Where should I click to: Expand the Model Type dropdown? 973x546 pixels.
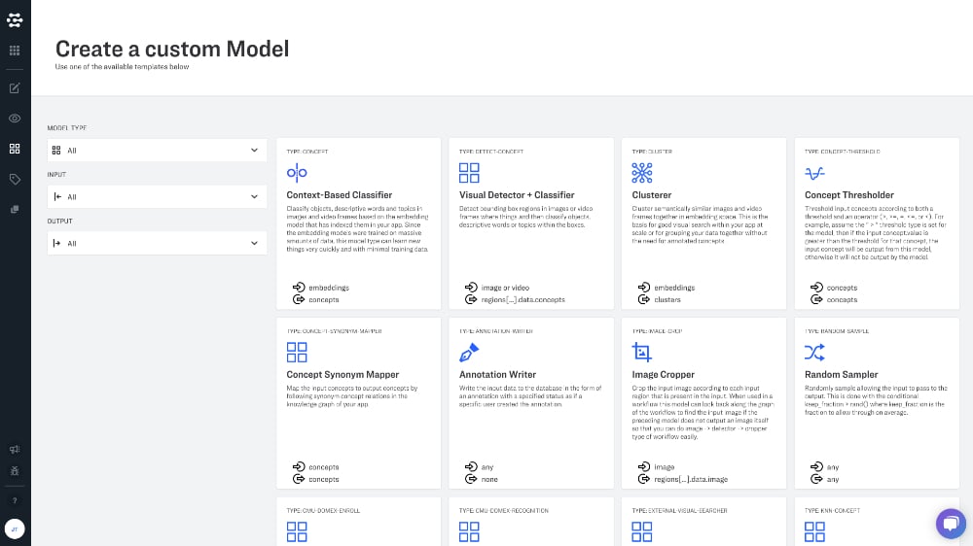[x=157, y=151]
